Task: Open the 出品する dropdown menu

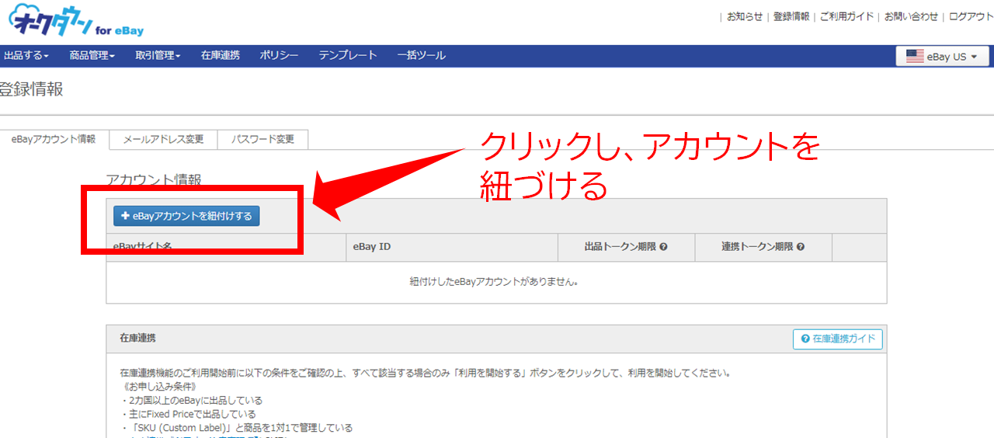Action: (26, 56)
